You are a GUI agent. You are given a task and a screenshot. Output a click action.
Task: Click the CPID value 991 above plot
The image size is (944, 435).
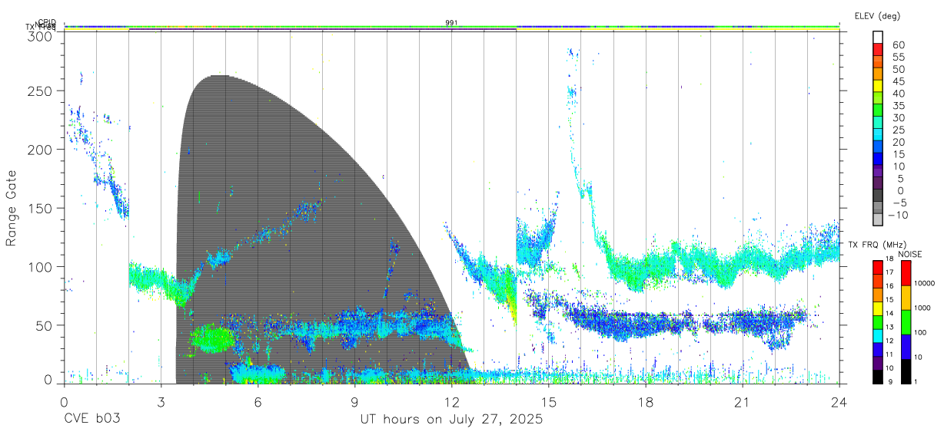coord(451,23)
